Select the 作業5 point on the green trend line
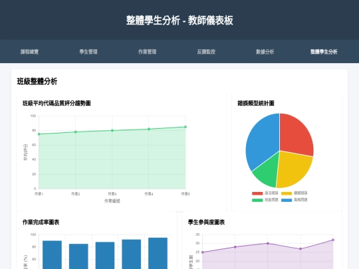The height and width of the screenshot is (269, 359). point(185,127)
